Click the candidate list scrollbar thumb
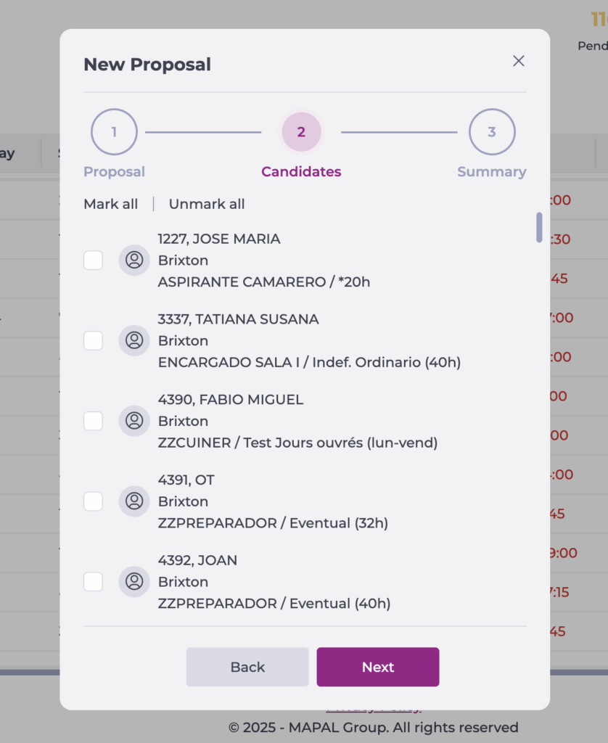The height and width of the screenshot is (743, 608). 539,227
